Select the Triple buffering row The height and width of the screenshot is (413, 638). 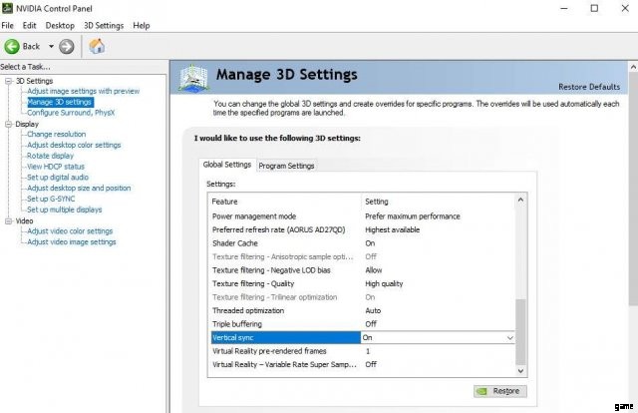[x=361, y=324]
